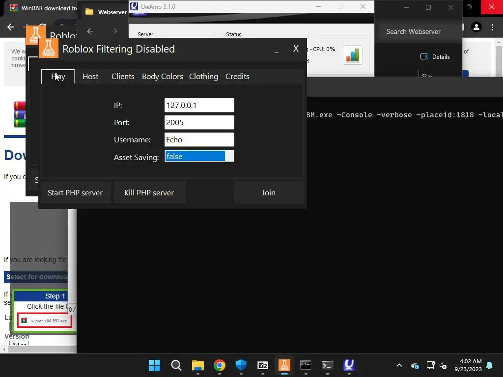Go forward in File Explorer Webserver window
Screen dimensions: 503x377
[114, 31]
